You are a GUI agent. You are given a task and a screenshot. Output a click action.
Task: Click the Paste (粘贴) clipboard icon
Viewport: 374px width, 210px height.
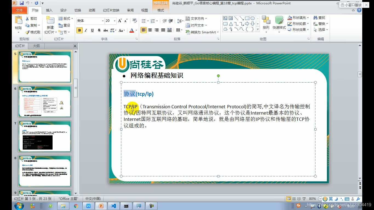tap(18, 21)
